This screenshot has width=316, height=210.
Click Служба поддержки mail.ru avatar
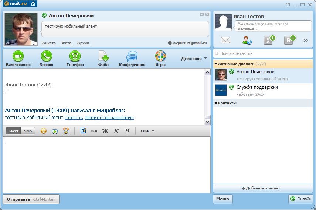coord(221,90)
